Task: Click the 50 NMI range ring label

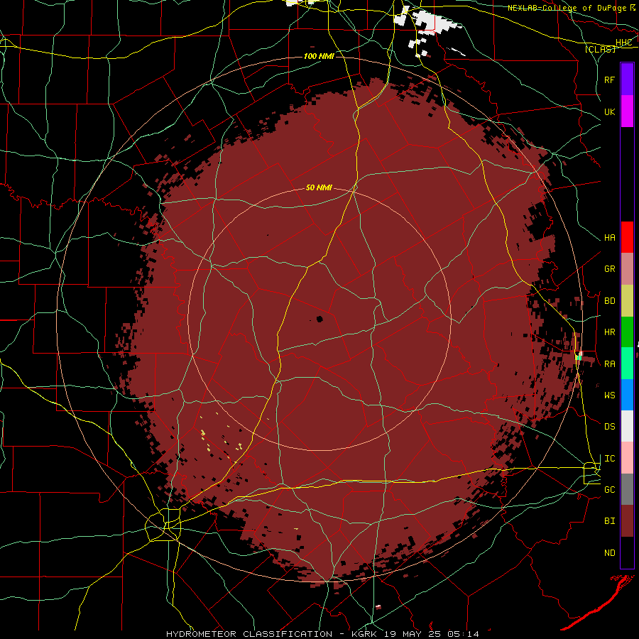Action: point(319,187)
